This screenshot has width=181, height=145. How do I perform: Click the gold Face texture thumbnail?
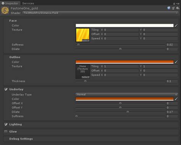coord(82,35)
